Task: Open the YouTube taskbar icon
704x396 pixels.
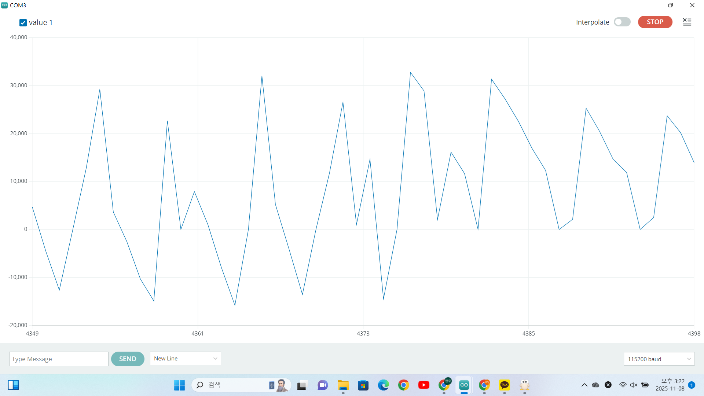Action: pyautogui.click(x=424, y=385)
